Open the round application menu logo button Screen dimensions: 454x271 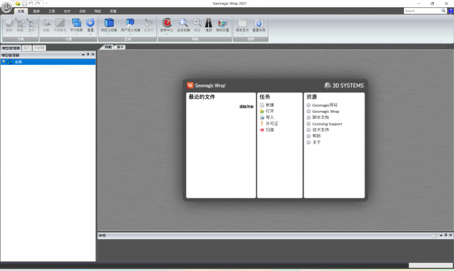click(7, 7)
